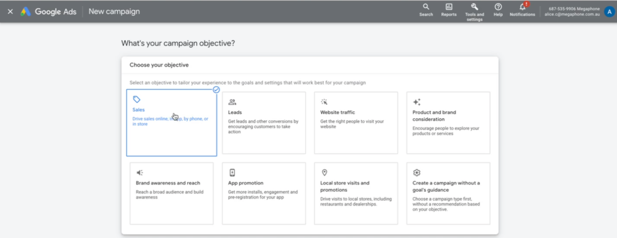Open the Search magnifier icon
This screenshot has height=238, width=617.
pyautogui.click(x=426, y=7)
